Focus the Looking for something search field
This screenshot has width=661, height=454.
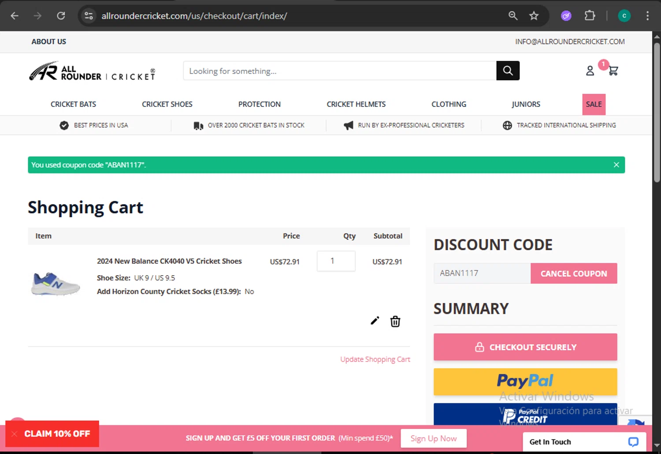click(340, 71)
